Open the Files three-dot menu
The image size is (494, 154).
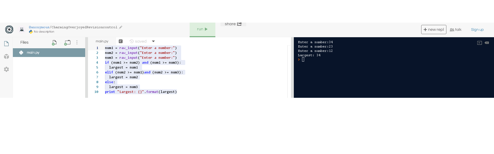point(77,42)
